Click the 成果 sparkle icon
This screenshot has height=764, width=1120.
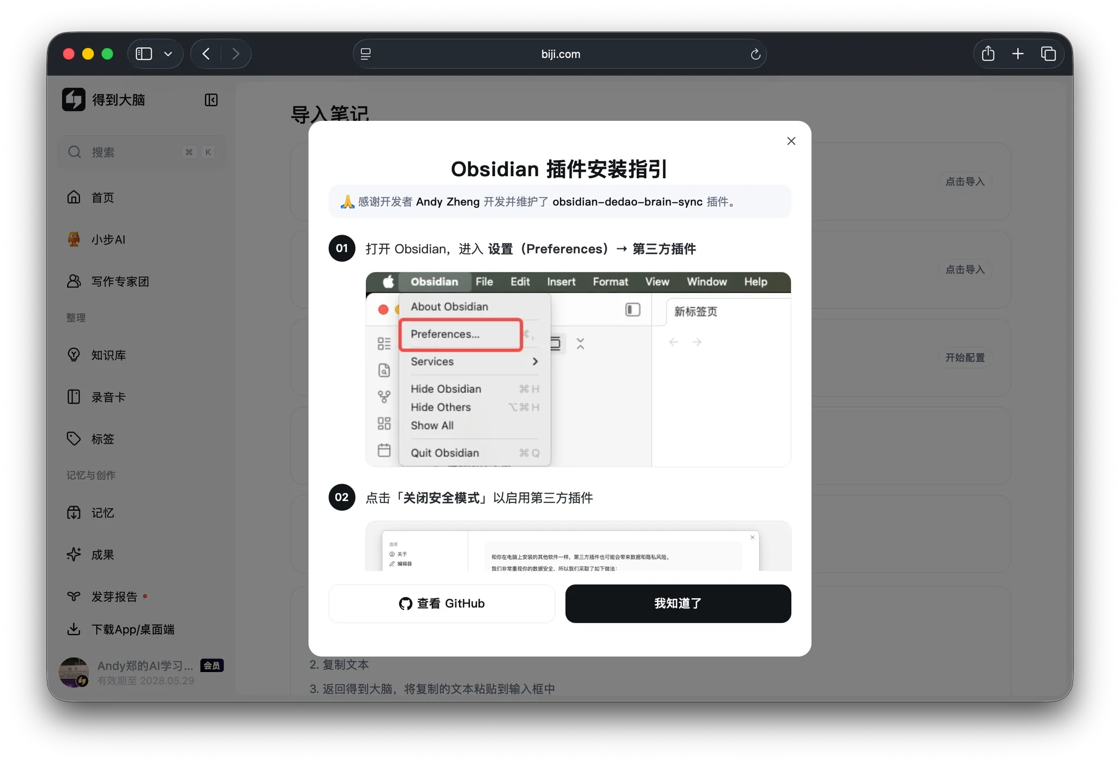(x=74, y=554)
